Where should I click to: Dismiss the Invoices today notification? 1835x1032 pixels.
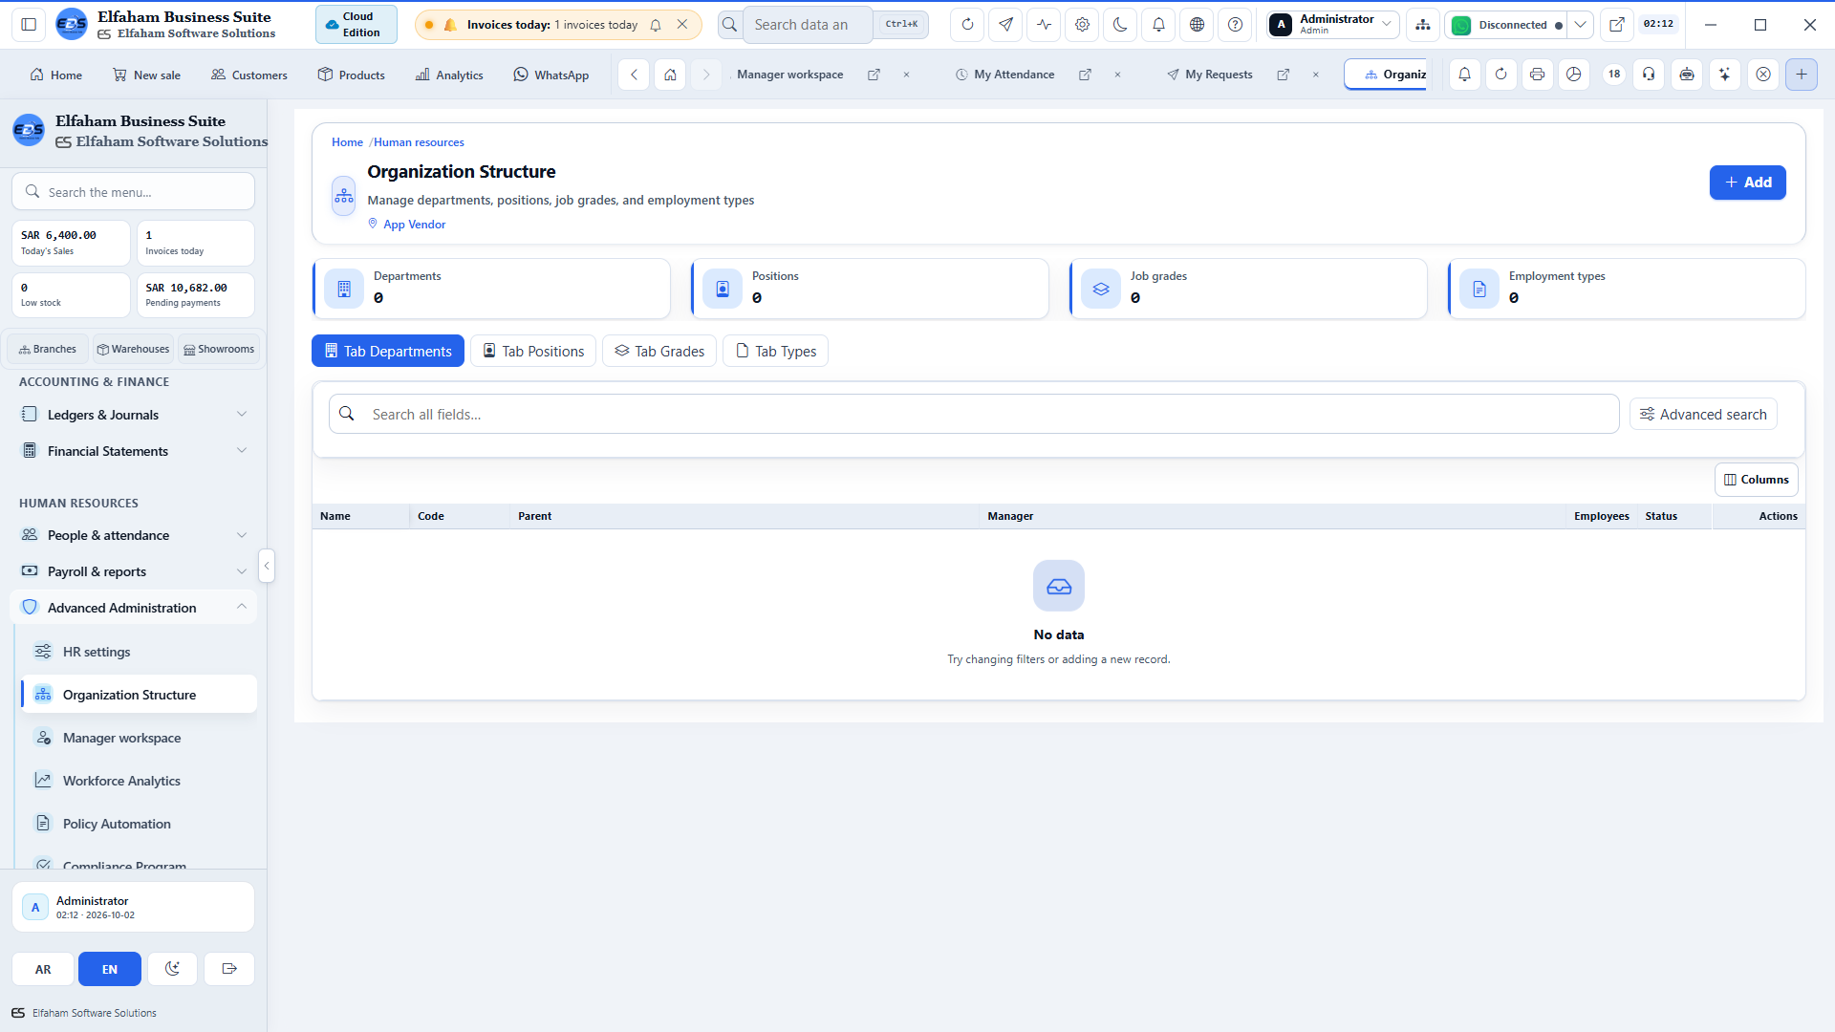(682, 25)
